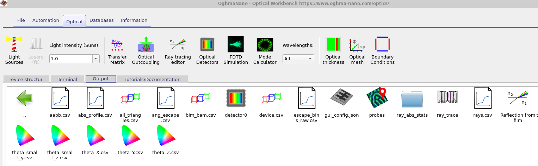Image resolution: width=538 pixels, height=166 pixels.
Task: Open the Tutorials/Documentation tab
Action: coord(153,79)
